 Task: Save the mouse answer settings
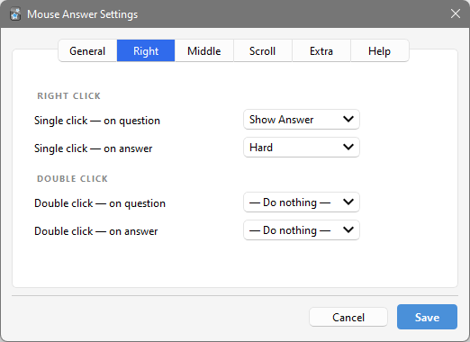[x=427, y=317]
